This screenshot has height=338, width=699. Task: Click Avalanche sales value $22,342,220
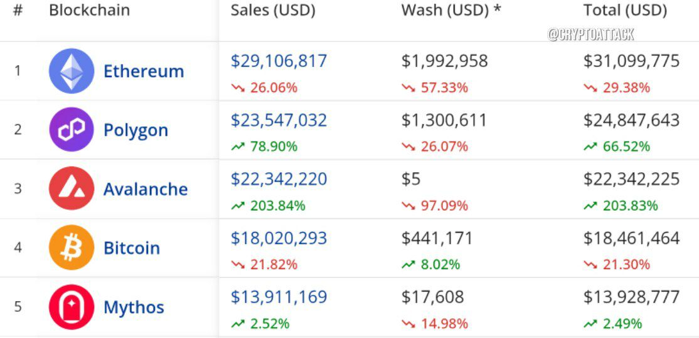[279, 179]
